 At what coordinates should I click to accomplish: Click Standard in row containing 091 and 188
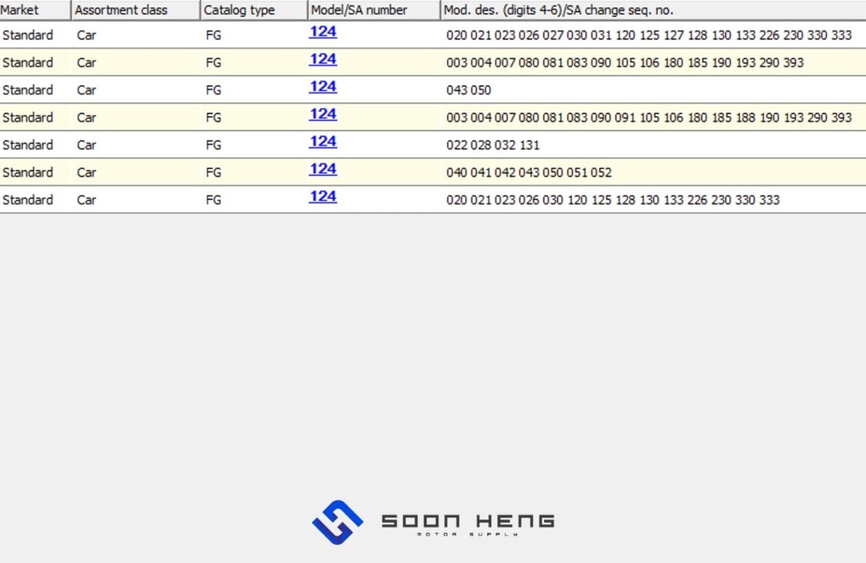click(28, 118)
